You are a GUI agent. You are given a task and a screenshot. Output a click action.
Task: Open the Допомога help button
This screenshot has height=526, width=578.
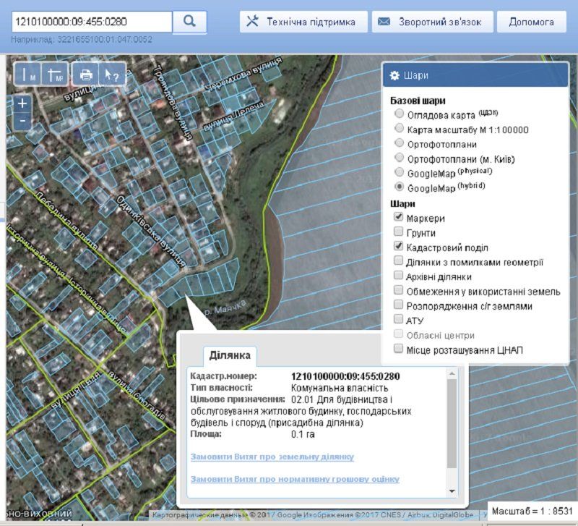pos(531,22)
